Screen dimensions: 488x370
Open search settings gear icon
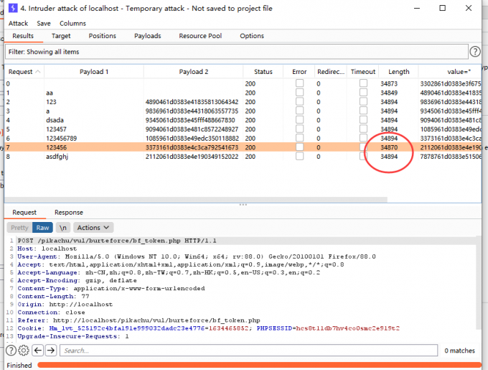point(24,351)
